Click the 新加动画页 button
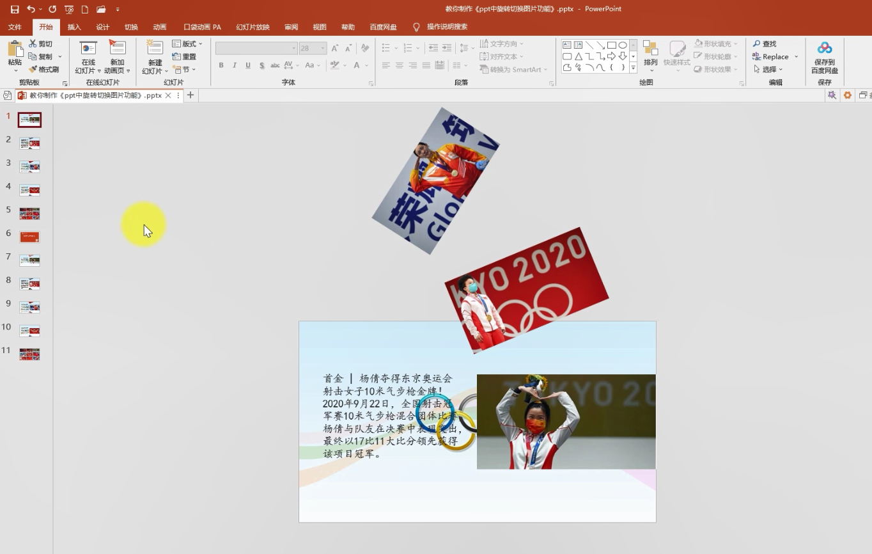The width and height of the screenshot is (872, 554). 117,58
